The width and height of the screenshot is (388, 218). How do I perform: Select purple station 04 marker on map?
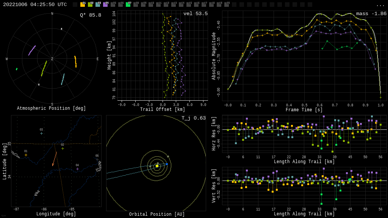pos(77,169)
